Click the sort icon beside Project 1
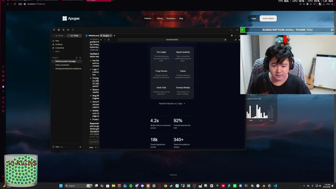 tap(80, 57)
